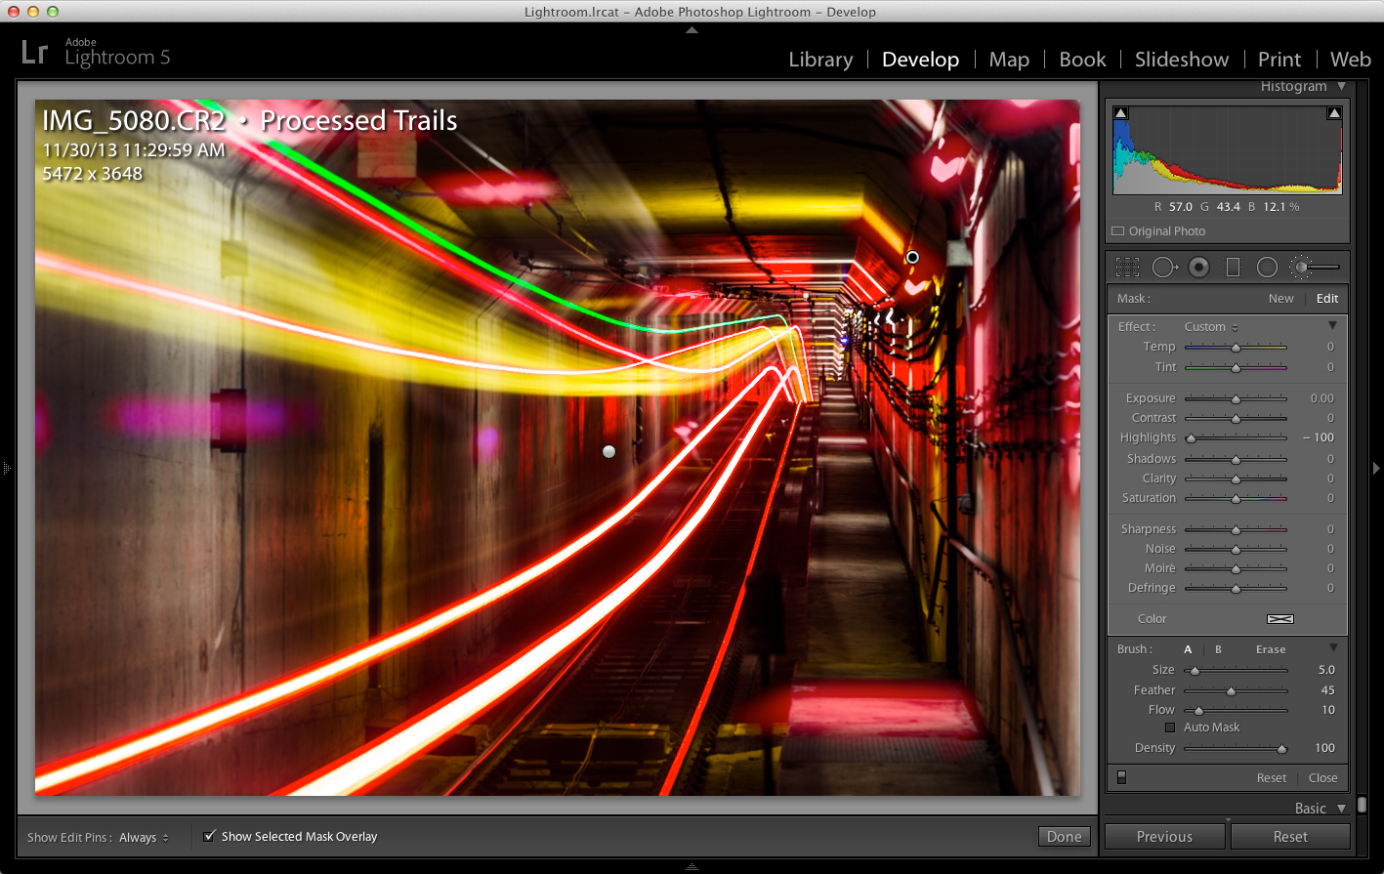
Task: Select brush A
Action: tap(1188, 649)
